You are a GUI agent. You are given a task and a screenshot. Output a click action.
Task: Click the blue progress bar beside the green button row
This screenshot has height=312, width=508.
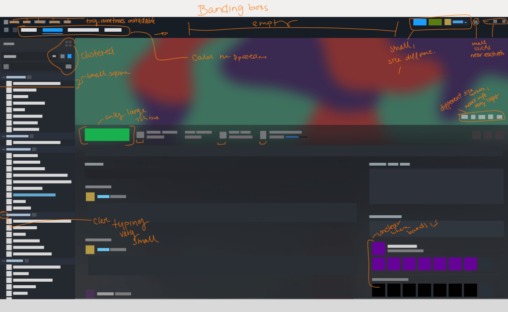292,137
